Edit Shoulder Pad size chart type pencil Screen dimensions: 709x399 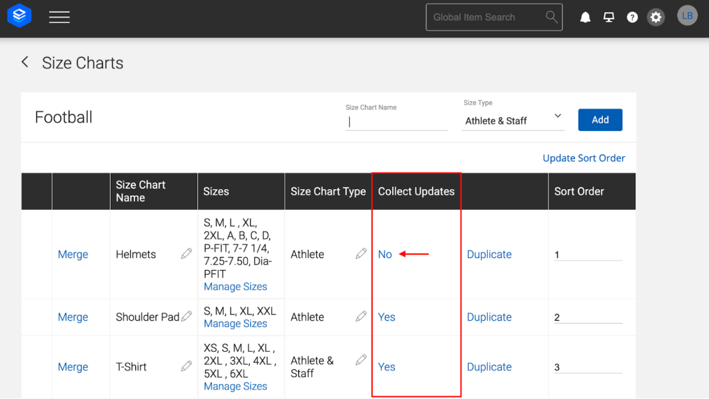pyautogui.click(x=361, y=316)
